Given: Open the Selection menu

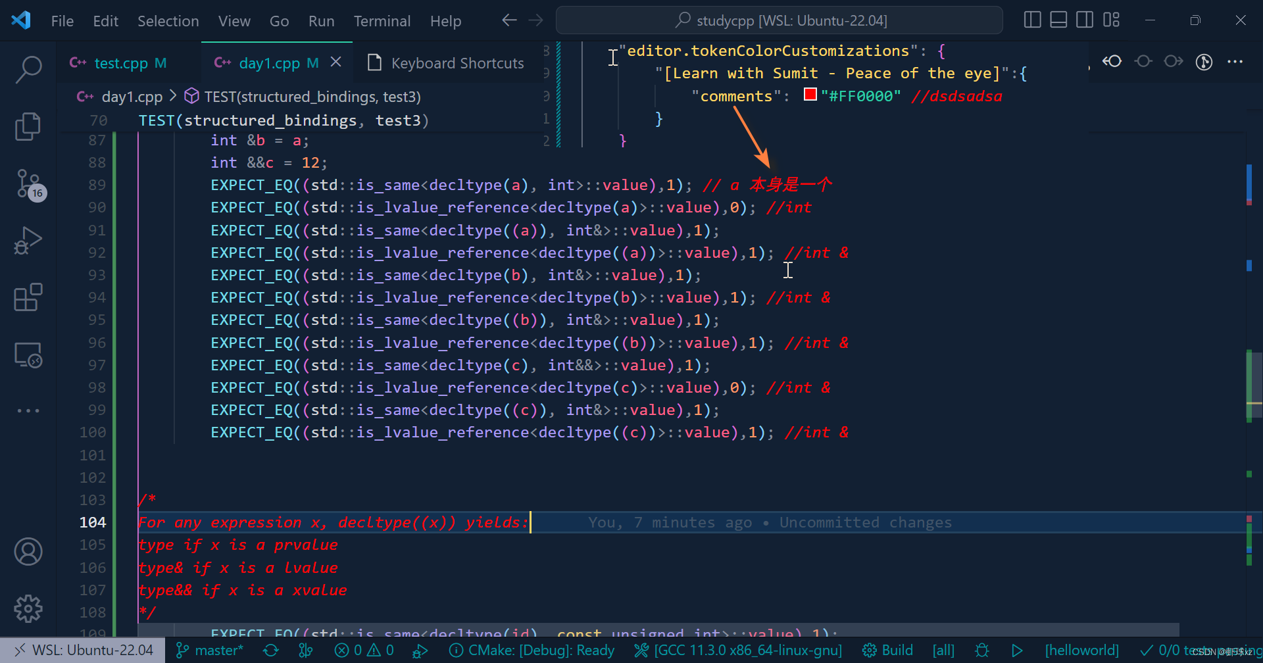Looking at the screenshot, I should click(168, 21).
